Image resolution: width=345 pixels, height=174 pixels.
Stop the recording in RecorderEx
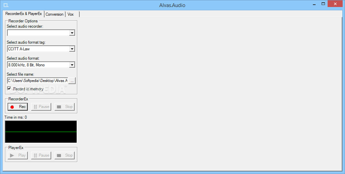(65, 107)
